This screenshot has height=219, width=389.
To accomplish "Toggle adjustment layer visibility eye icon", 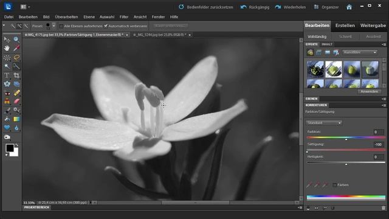I will pos(316,208).
